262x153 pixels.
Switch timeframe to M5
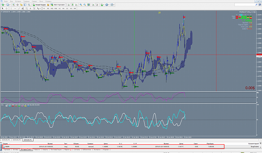point(48,8)
